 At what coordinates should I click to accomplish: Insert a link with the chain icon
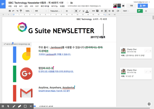tap(93, 11)
